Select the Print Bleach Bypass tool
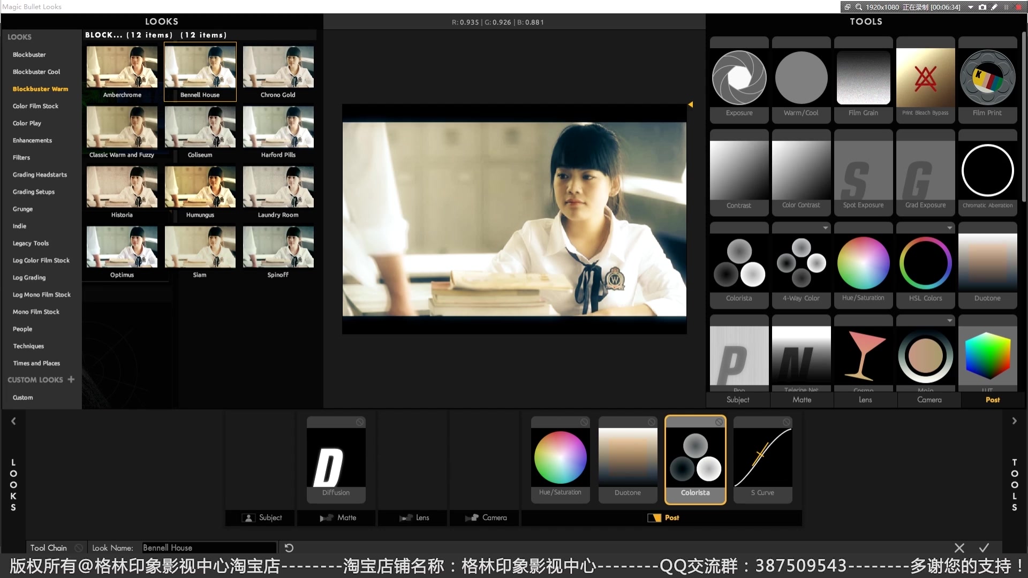This screenshot has height=578, width=1028. point(925,80)
